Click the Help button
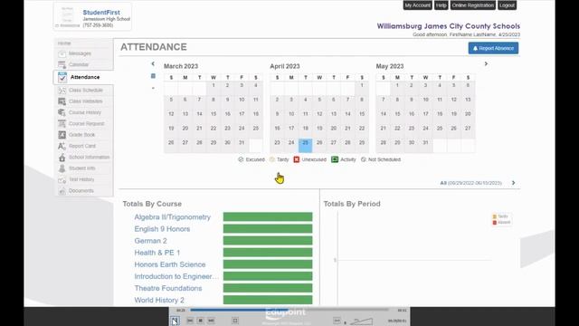579x326 pixels. (441, 5)
